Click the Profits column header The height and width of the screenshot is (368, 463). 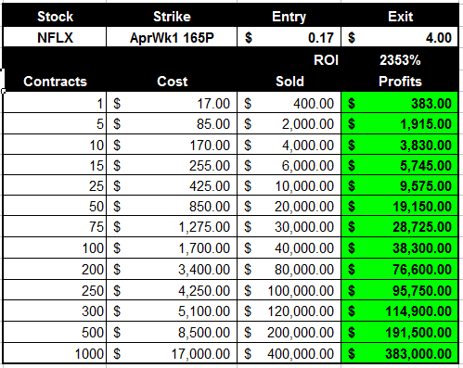(x=400, y=82)
